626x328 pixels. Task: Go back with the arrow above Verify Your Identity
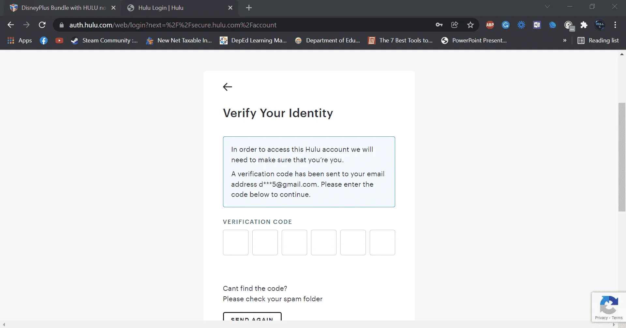click(228, 87)
